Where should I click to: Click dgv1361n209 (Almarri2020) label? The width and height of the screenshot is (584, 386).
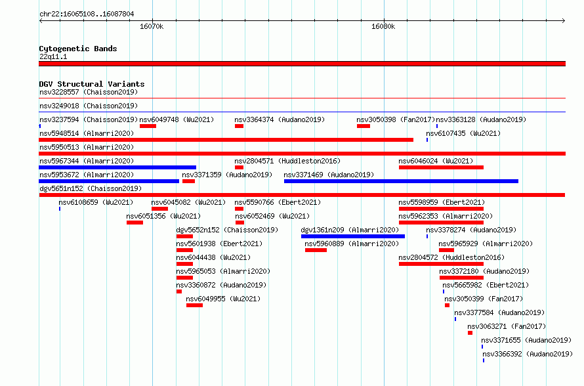click(x=350, y=230)
